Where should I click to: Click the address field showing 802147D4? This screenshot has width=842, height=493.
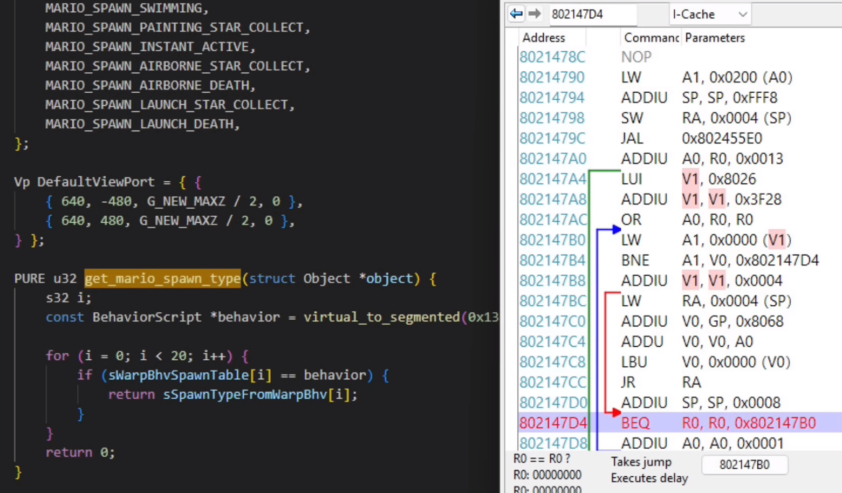pyautogui.click(x=592, y=15)
